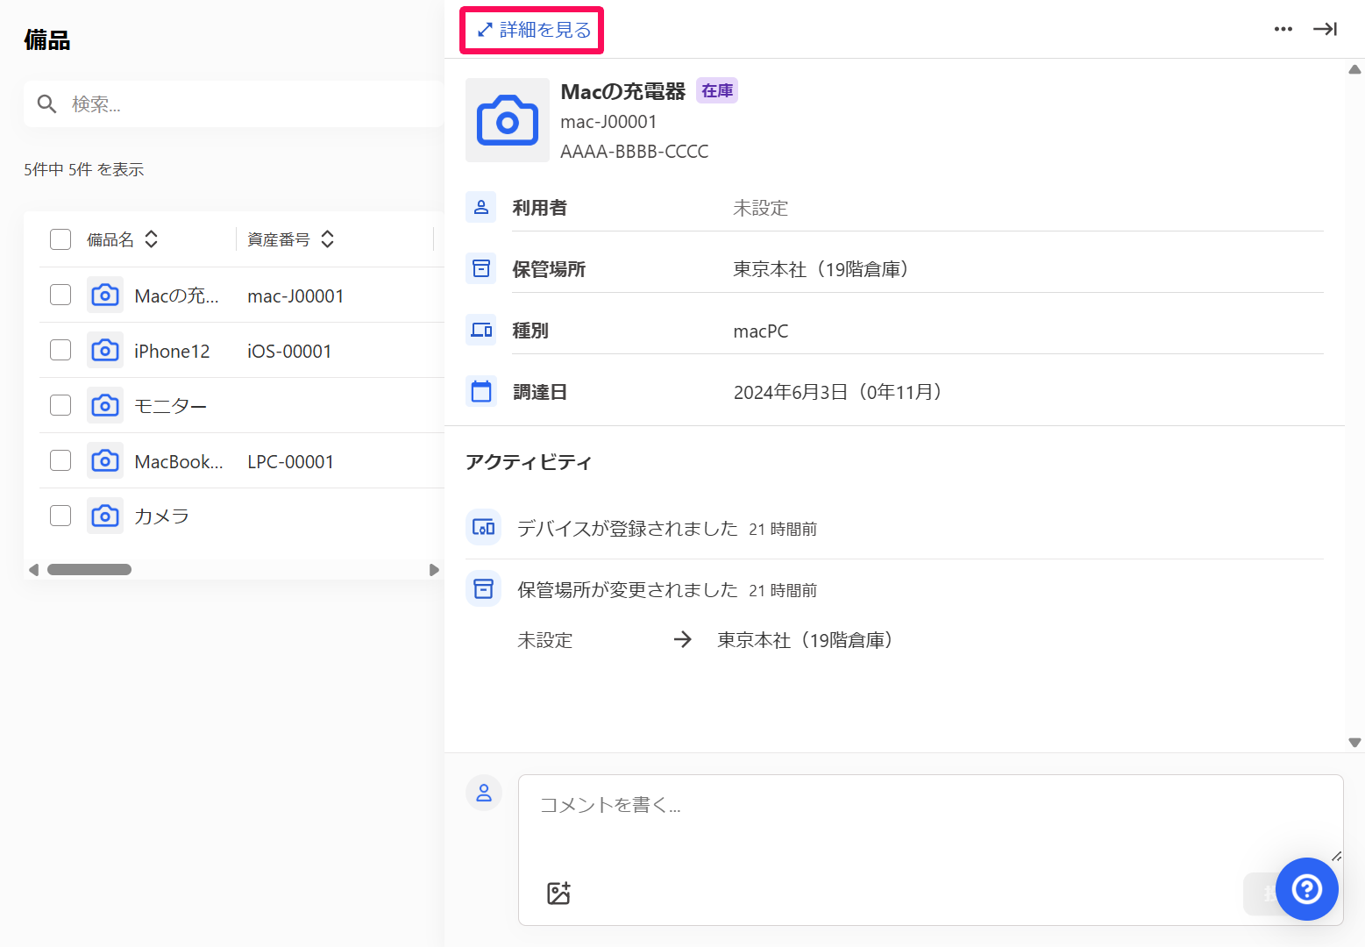Image resolution: width=1365 pixels, height=947 pixels.
Task: Check the Macの充... row checkbox
Action: point(60,295)
